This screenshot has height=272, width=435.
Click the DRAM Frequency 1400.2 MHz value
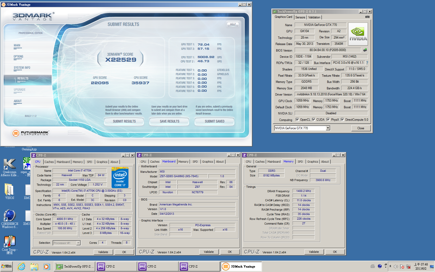coord(303,191)
